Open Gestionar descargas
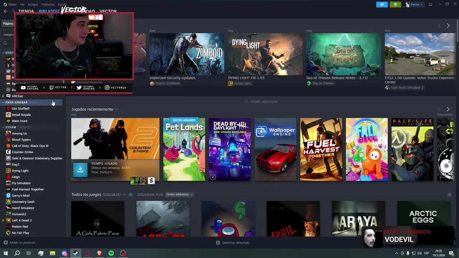This screenshot has height=258, width=459. (236, 243)
